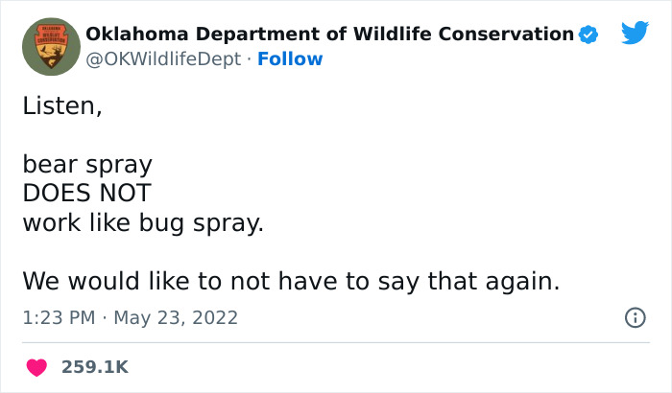Click the 'DOES NOT' text
Screen dimensions: 672x393
(86, 194)
